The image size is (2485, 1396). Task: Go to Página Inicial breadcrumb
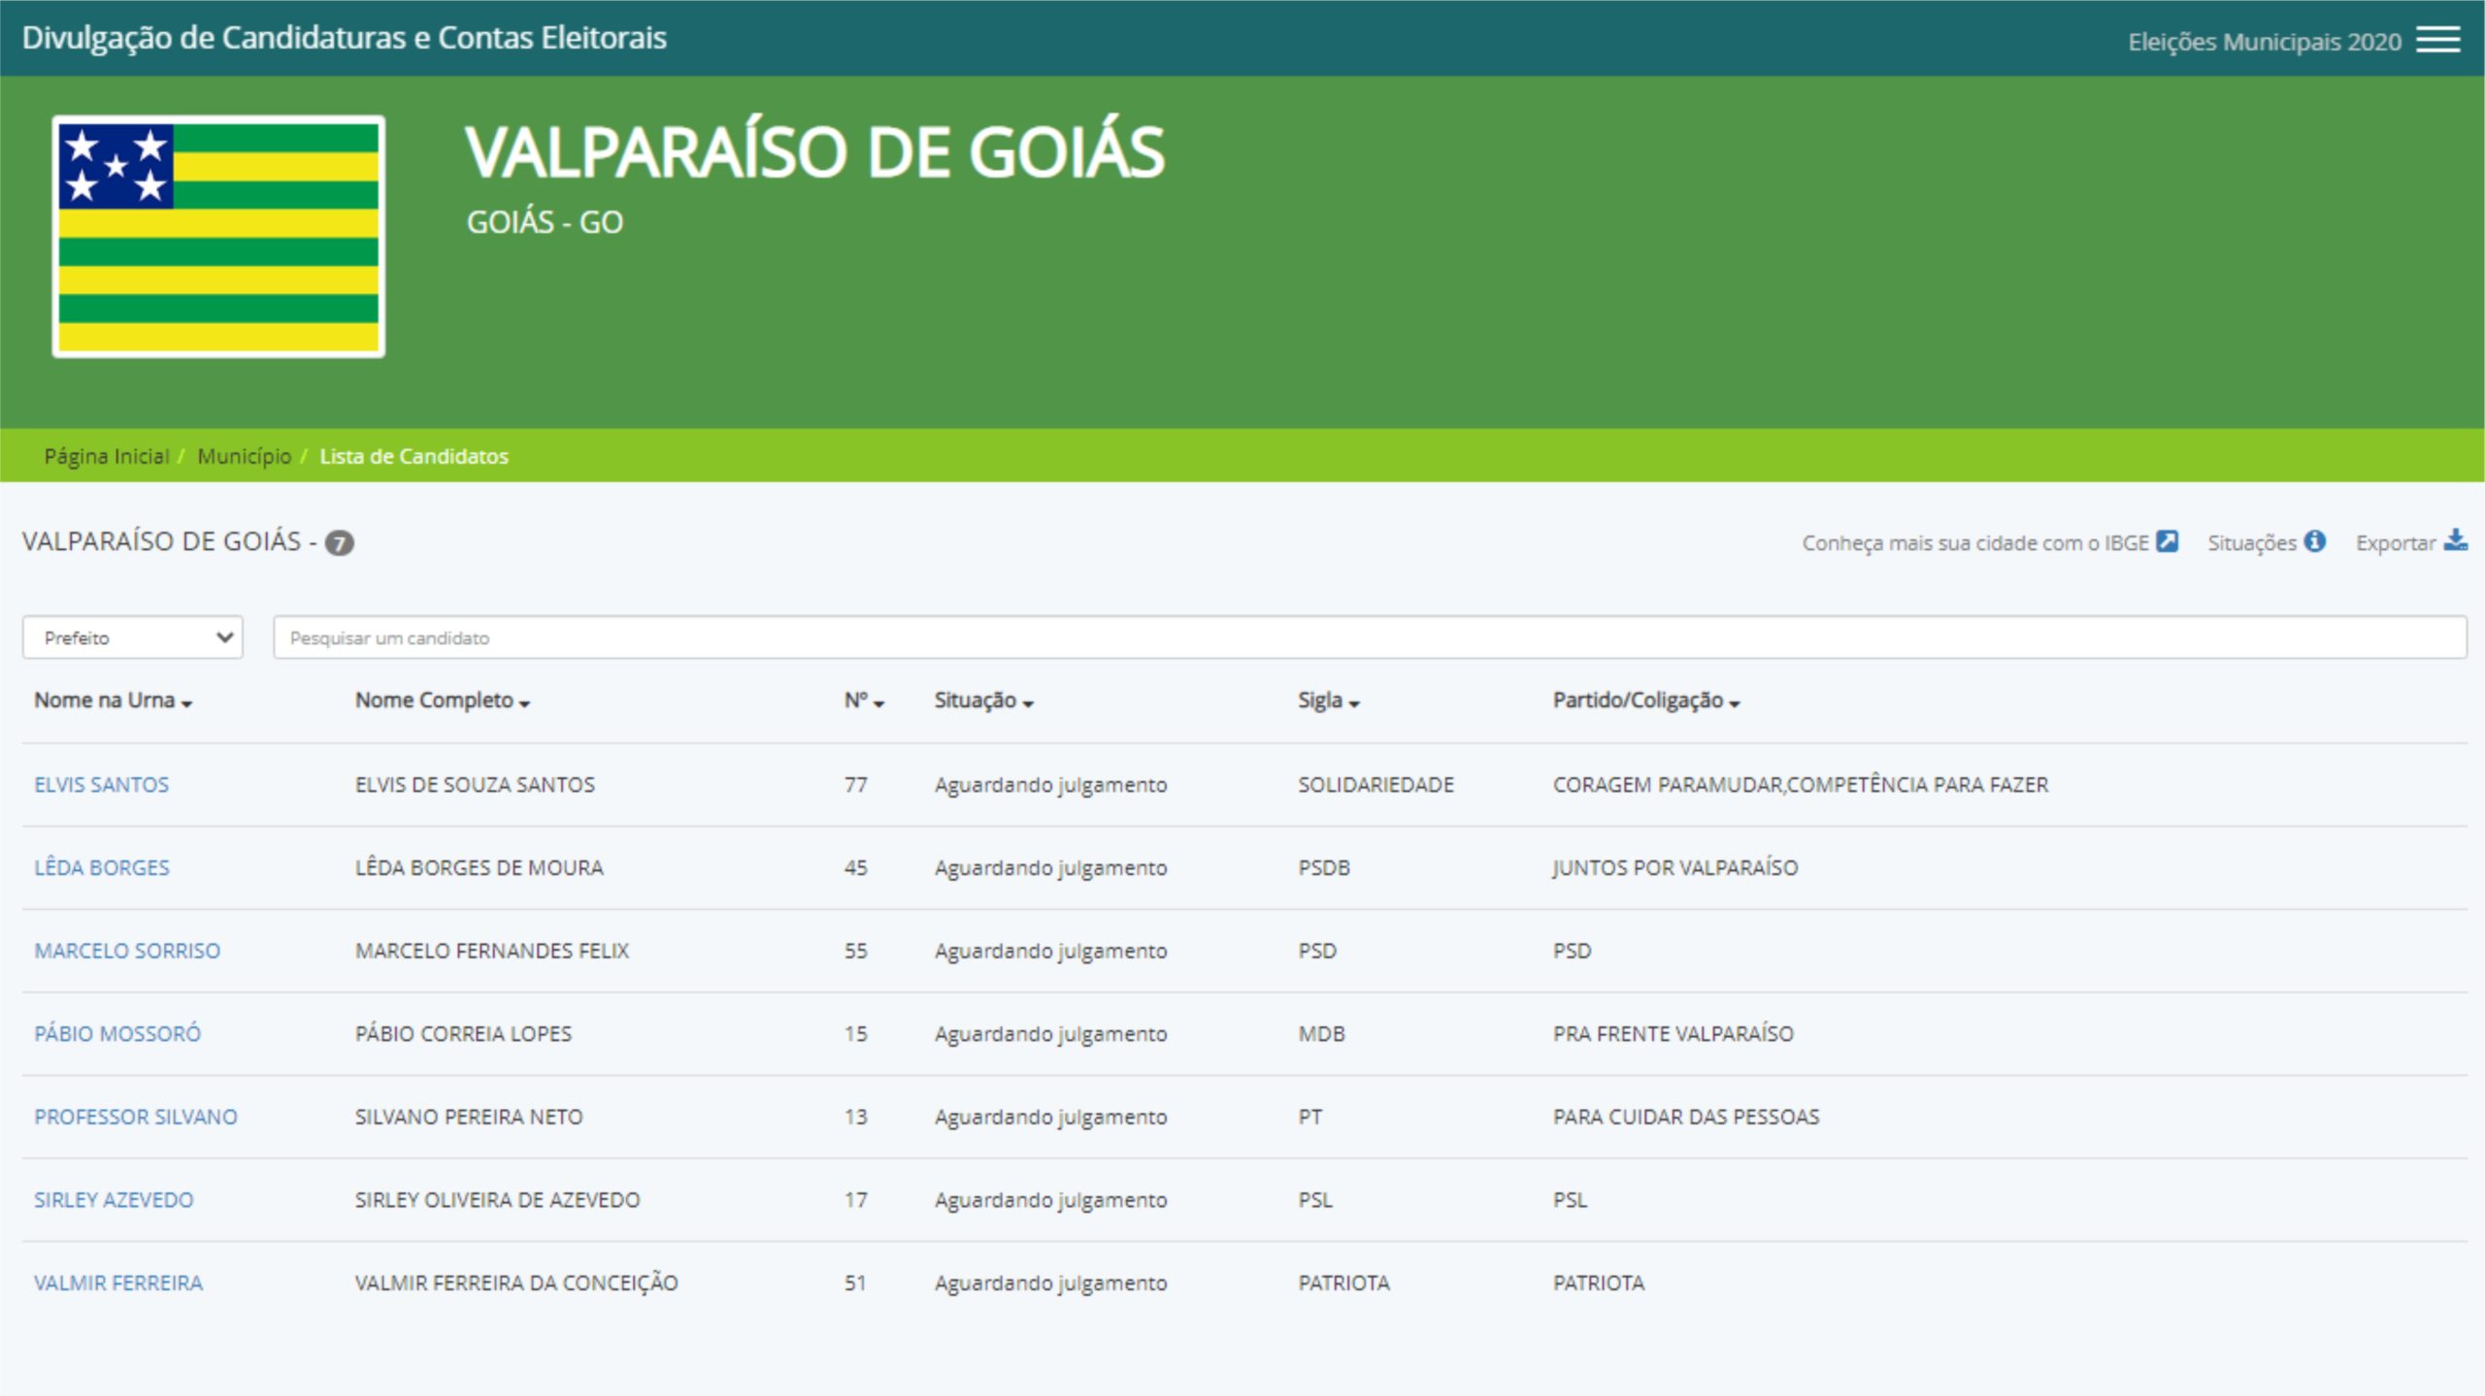(x=107, y=456)
